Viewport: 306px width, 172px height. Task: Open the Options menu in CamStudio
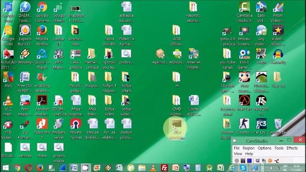(264, 148)
